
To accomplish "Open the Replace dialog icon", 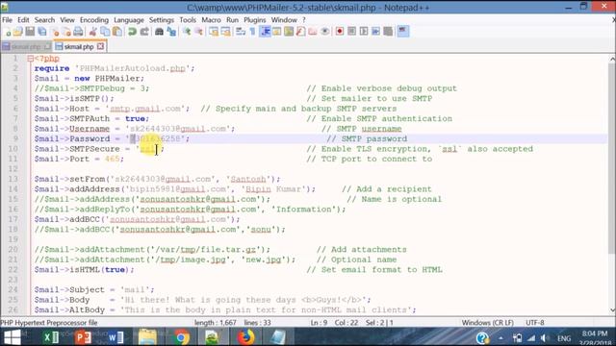I will pyautogui.click(x=171, y=32).
